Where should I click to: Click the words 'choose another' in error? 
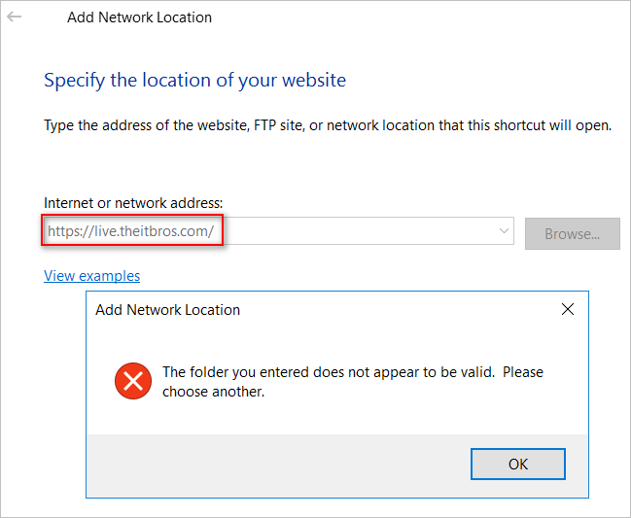click(x=213, y=392)
